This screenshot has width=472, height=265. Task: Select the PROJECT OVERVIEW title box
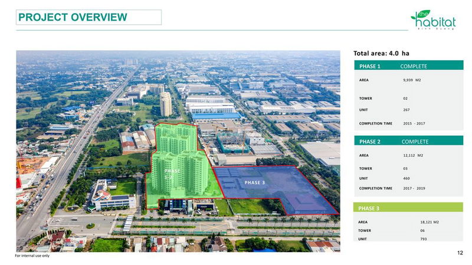click(89, 17)
